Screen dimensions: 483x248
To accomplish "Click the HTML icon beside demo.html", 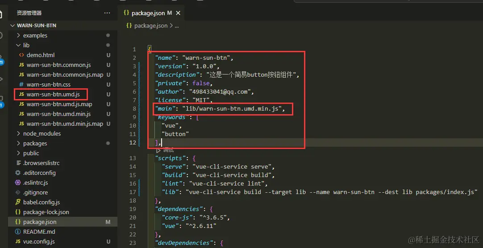I will [21, 55].
